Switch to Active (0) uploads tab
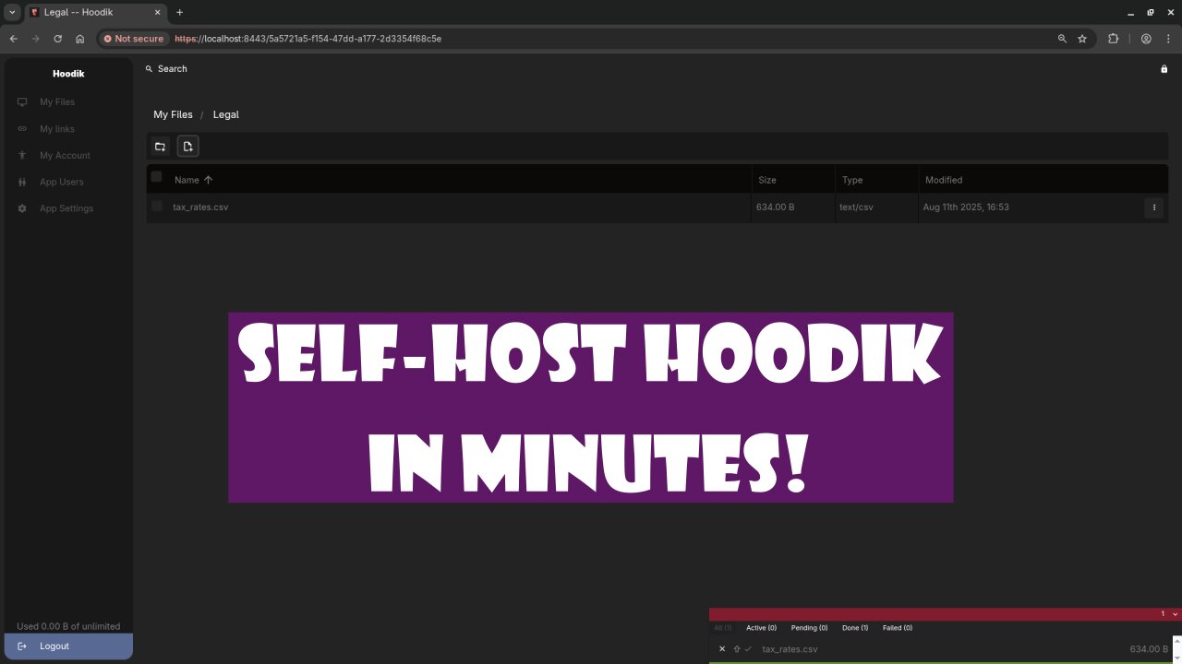Screen dimensions: 1182x664 (x=761, y=628)
